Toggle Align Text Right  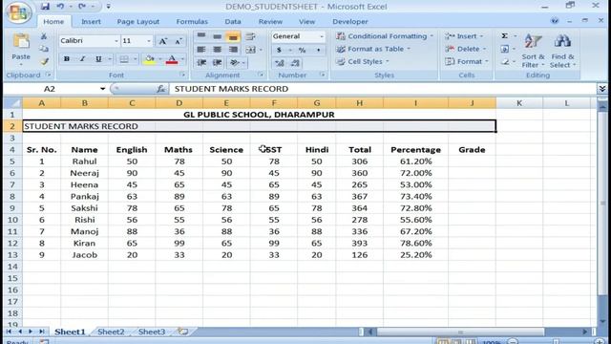[233, 50]
